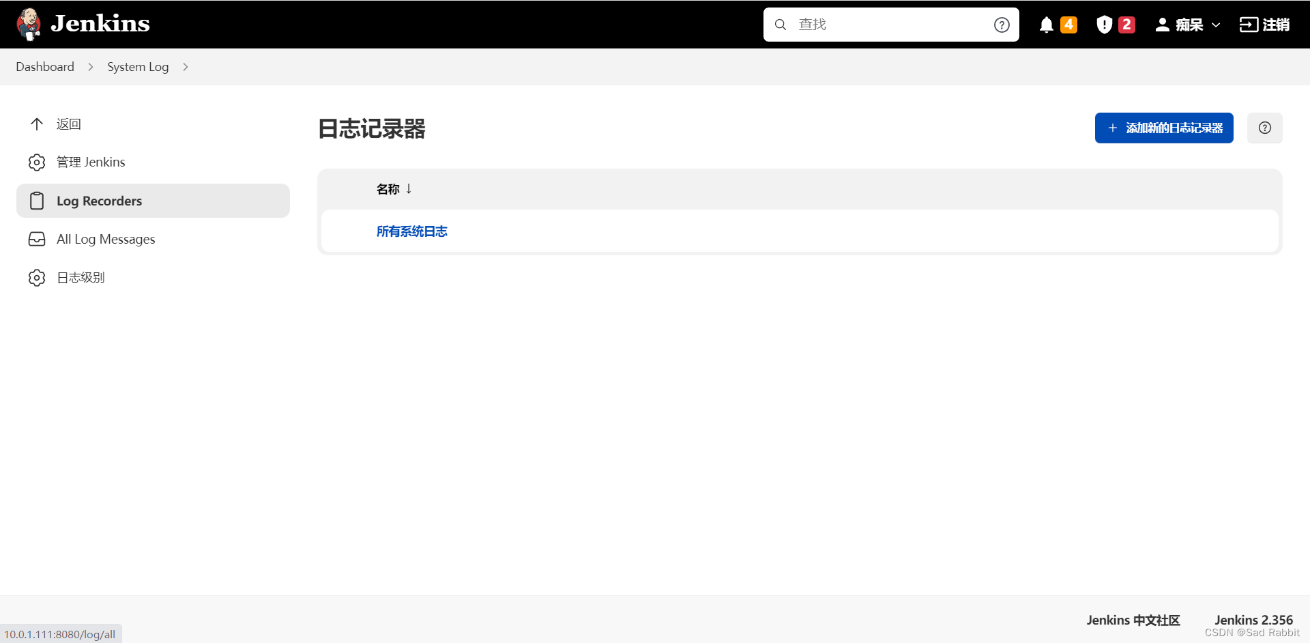Viewport: 1310px width, 643px height.
Task: Toggle the 名称 column sort arrow
Action: 408,188
